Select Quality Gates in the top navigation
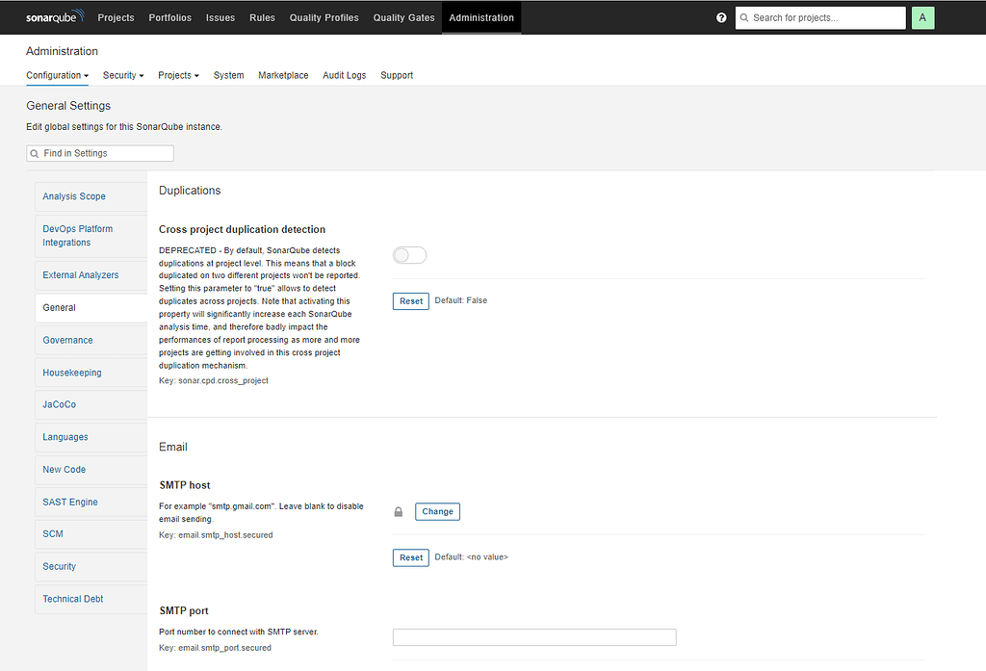 403,17
